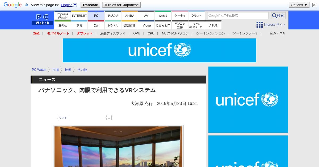Open the English language dropdown arrow
The width and height of the screenshot is (319, 167).
click(75, 5)
